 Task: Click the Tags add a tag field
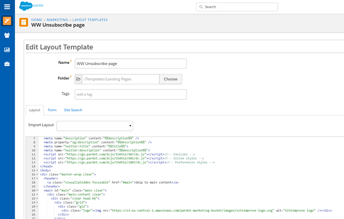coord(131,94)
